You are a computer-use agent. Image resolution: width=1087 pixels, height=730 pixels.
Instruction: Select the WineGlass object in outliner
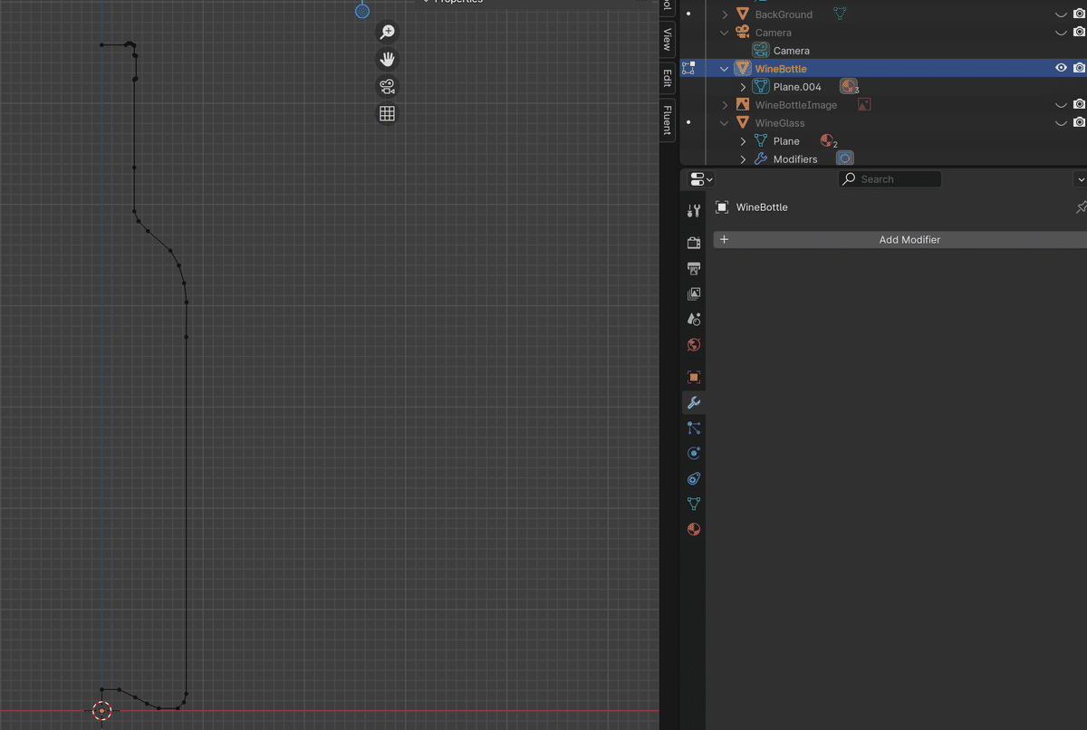(780, 123)
